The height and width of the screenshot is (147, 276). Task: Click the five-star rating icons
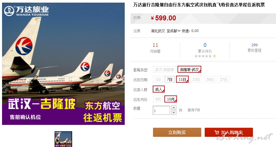coord(203,56)
